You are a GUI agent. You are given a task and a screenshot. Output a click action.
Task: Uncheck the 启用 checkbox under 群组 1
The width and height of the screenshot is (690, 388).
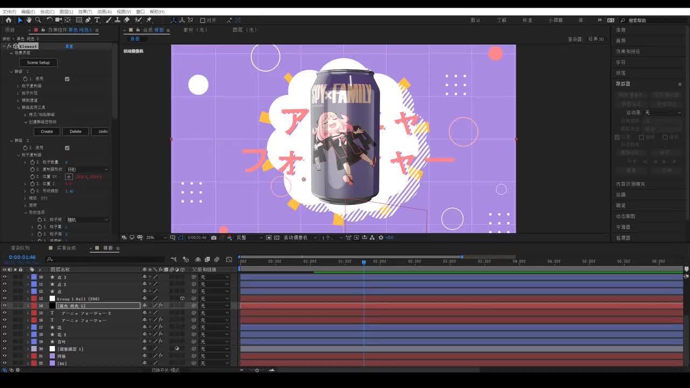[67, 79]
